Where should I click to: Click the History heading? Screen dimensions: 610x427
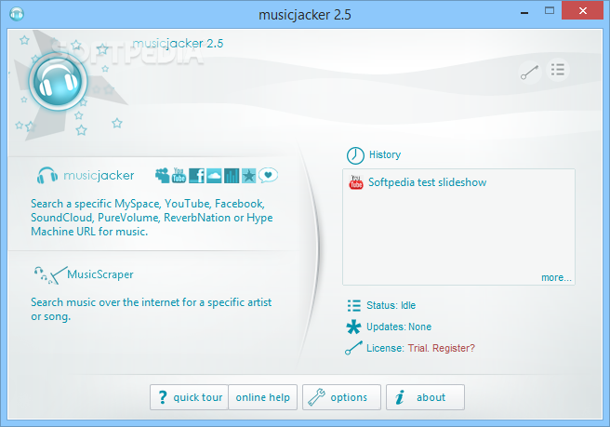385,155
